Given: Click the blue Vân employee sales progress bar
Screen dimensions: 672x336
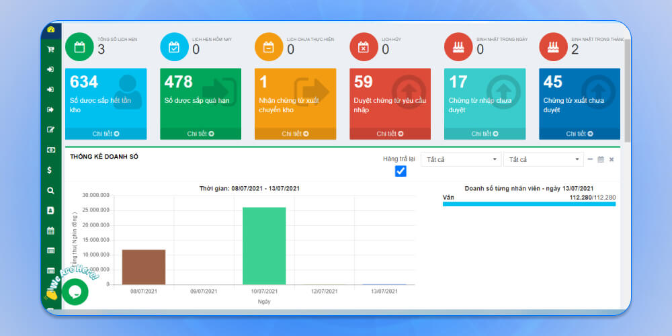Looking at the screenshot, I should [529, 204].
